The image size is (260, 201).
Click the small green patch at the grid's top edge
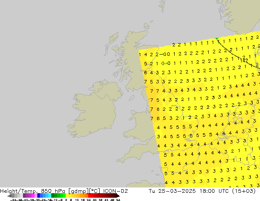pyautogui.click(x=217, y=38)
